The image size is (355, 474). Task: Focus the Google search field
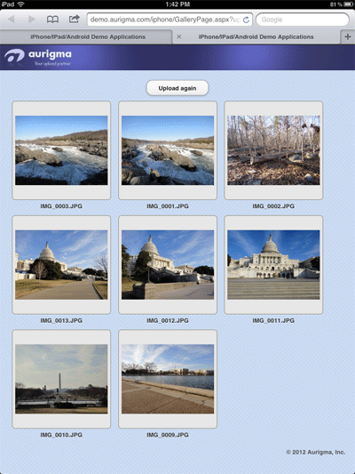[x=303, y=20]
